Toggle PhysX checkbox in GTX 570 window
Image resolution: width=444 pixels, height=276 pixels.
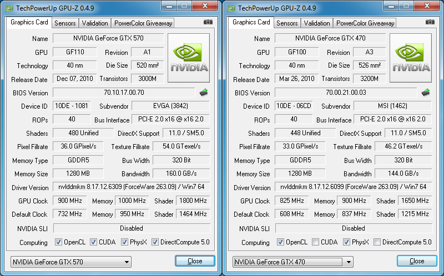124,242
